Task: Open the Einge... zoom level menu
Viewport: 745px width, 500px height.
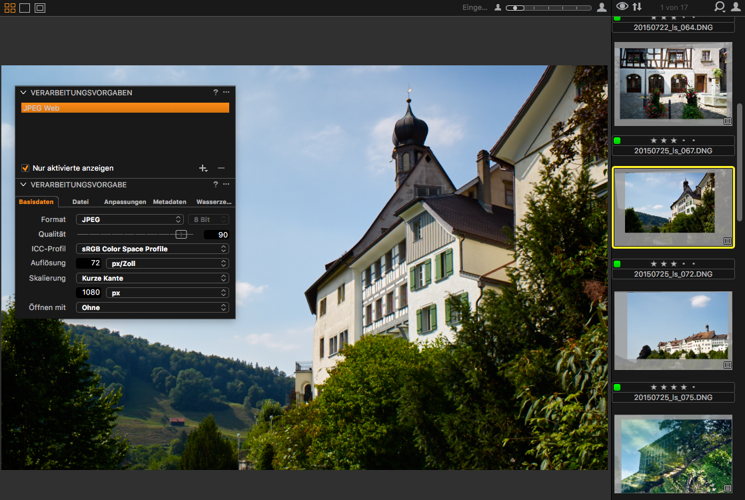Action: tap(474, 7)
